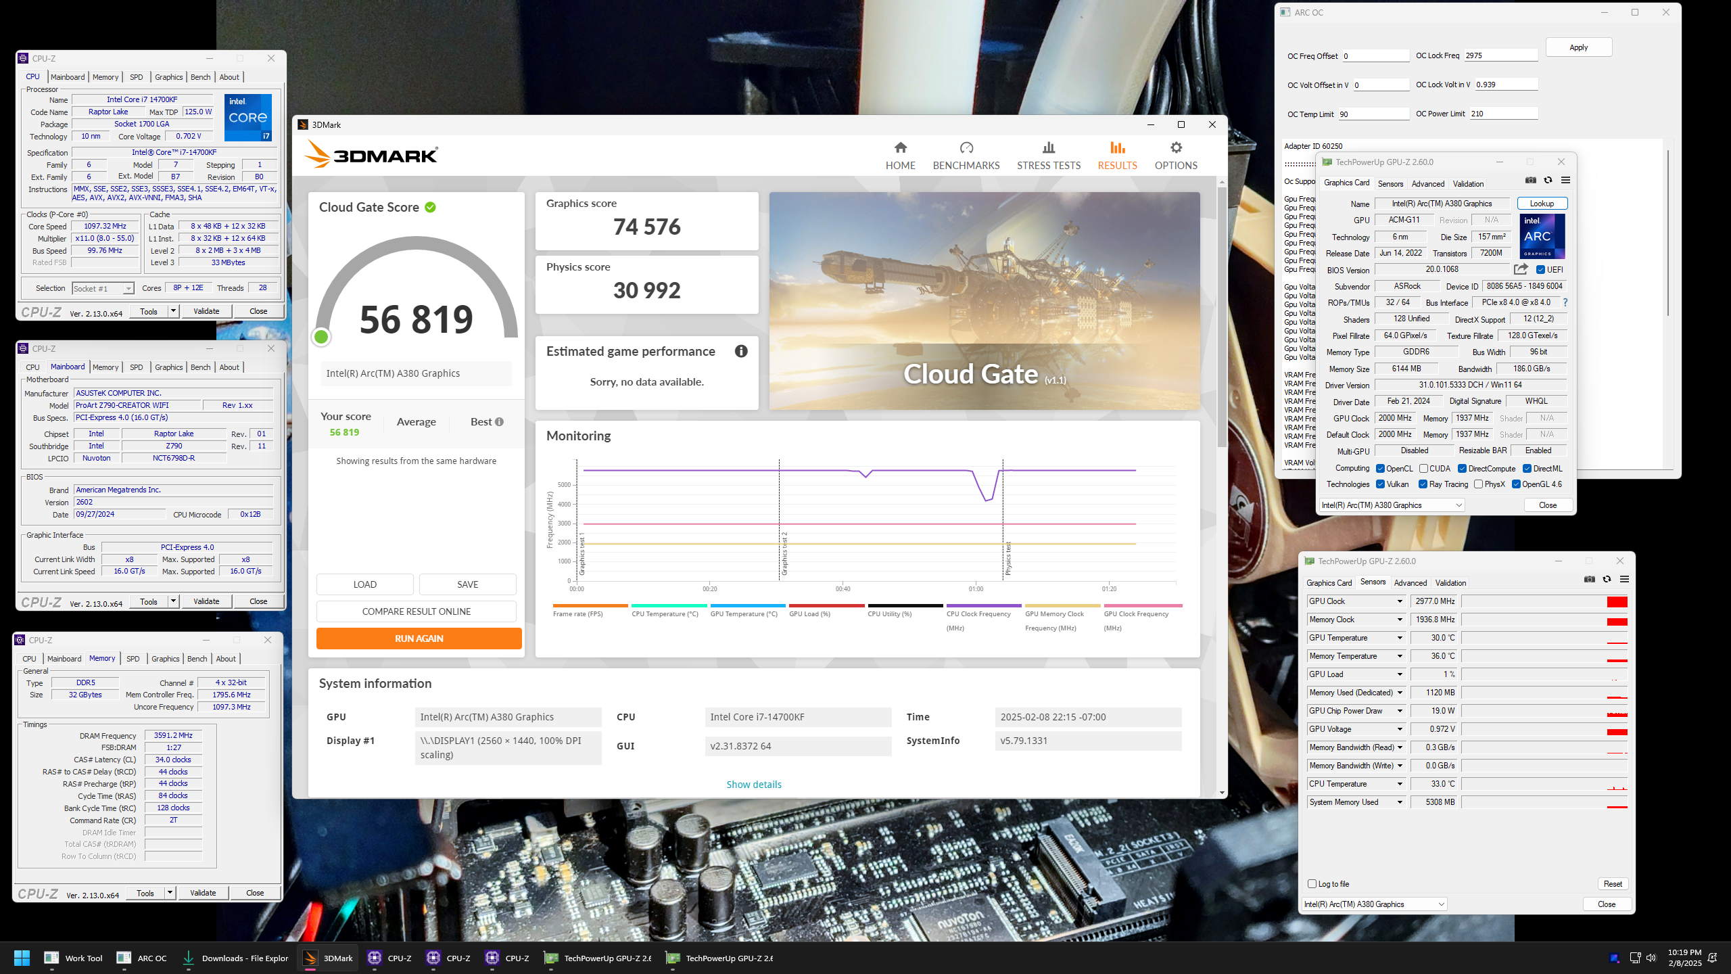The height and width of the screenshot is (974, 1731).
Task: Click the LOAD button in 3DMark
Action: click(364, 584)
